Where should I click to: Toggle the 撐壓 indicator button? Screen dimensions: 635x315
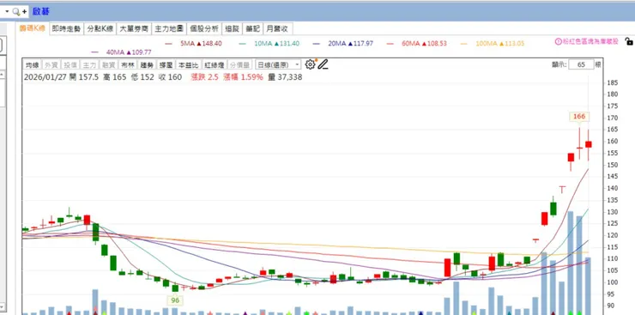(166, 64)
